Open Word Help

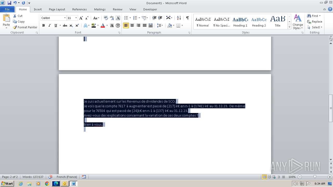click(330, 9)
